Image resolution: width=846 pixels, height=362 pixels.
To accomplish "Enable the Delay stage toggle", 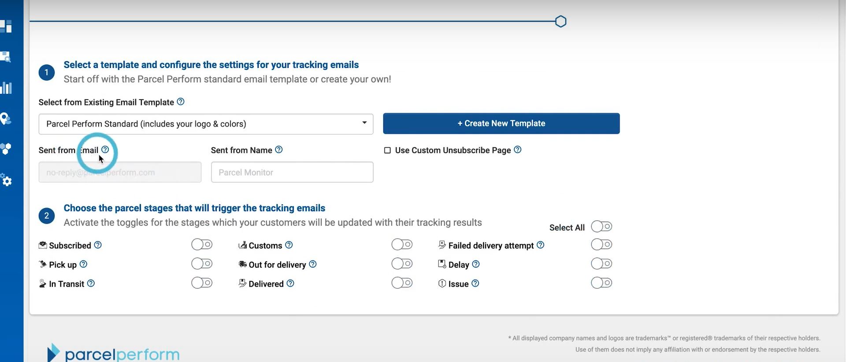I will (x=601, y=264).
